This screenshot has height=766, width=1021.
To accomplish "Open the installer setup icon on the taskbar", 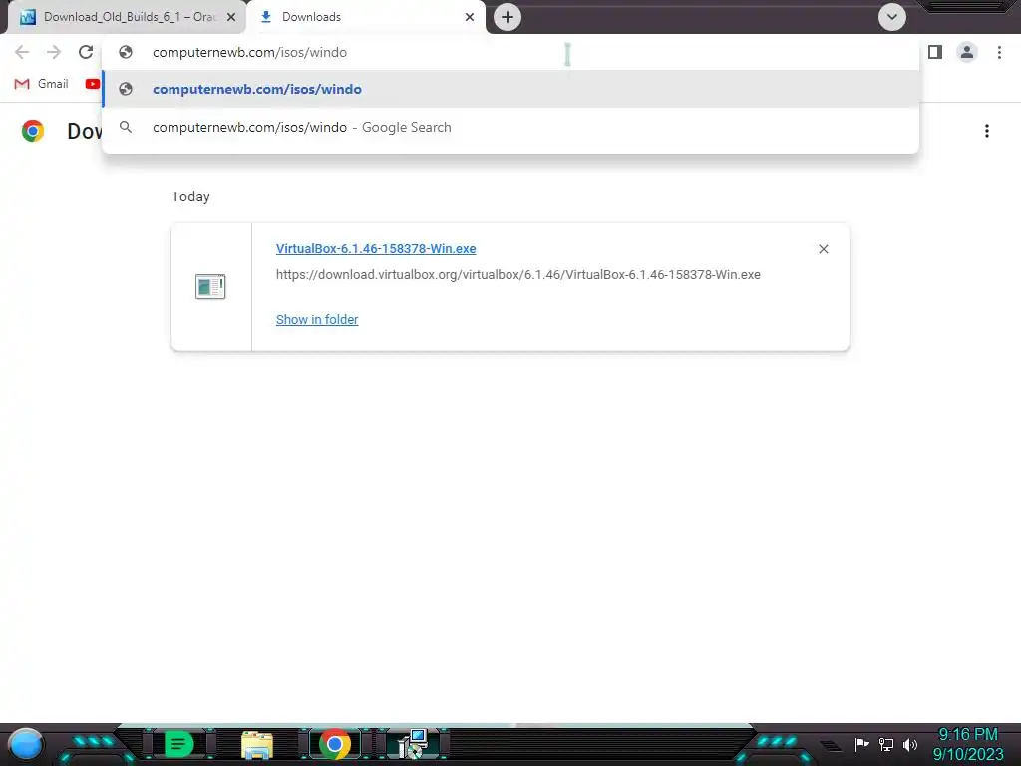I will (413, 744).
